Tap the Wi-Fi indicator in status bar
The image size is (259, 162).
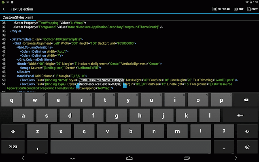247,2
